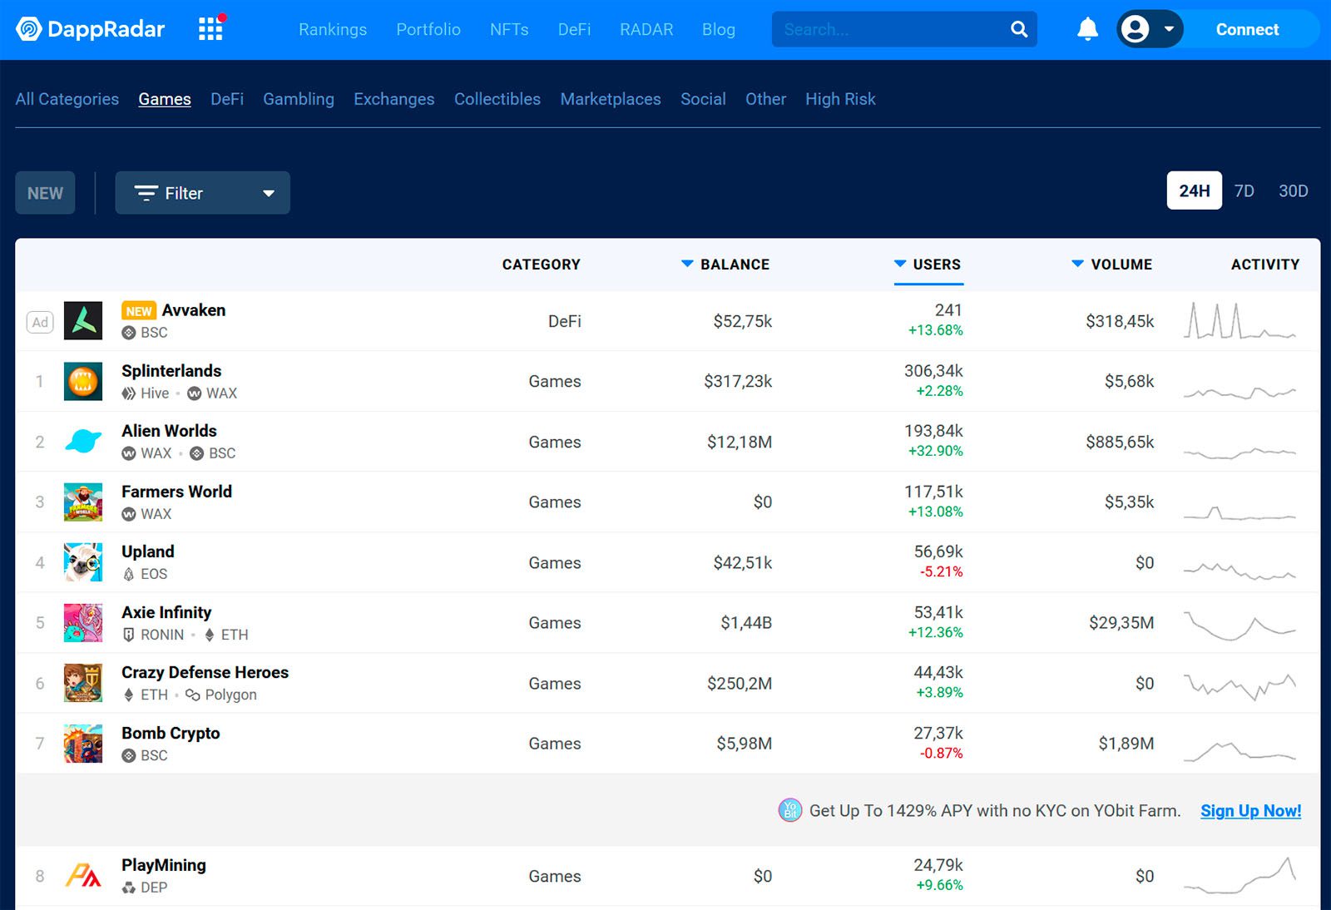Click the DappRadar logo
Screen dimensions: 1331x910
90,29
